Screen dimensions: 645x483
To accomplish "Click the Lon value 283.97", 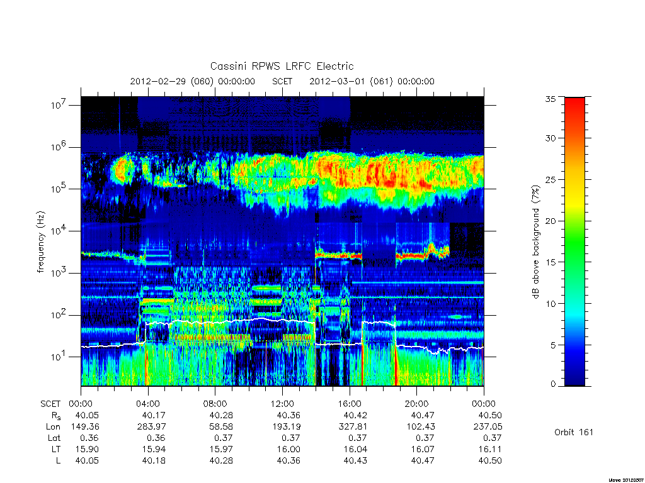I will point(151,427).
